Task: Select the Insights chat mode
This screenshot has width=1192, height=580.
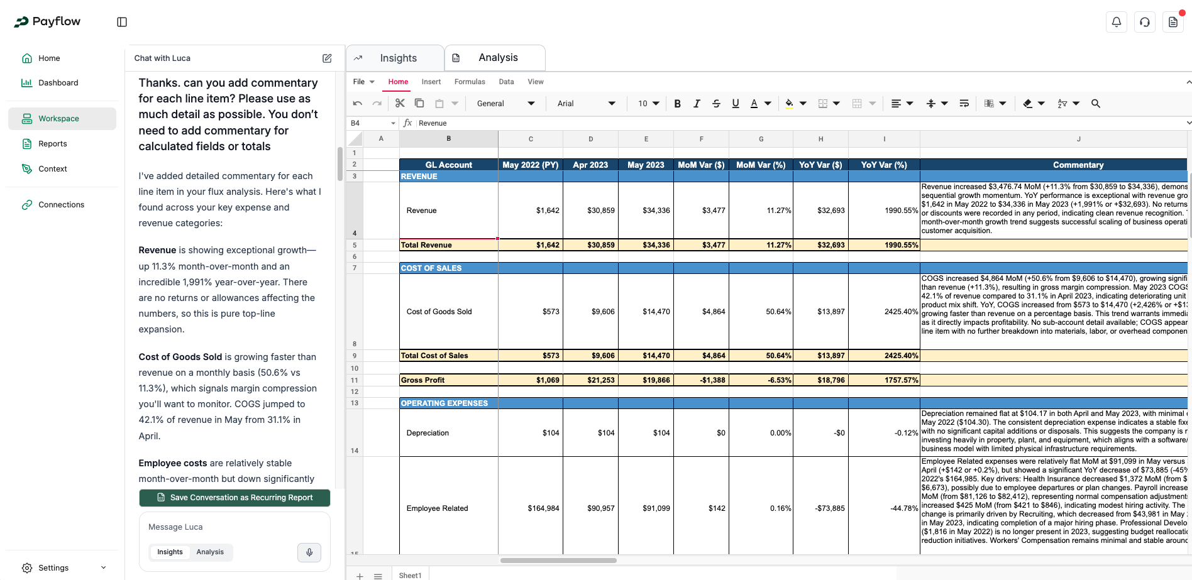Action: point(170,552)
